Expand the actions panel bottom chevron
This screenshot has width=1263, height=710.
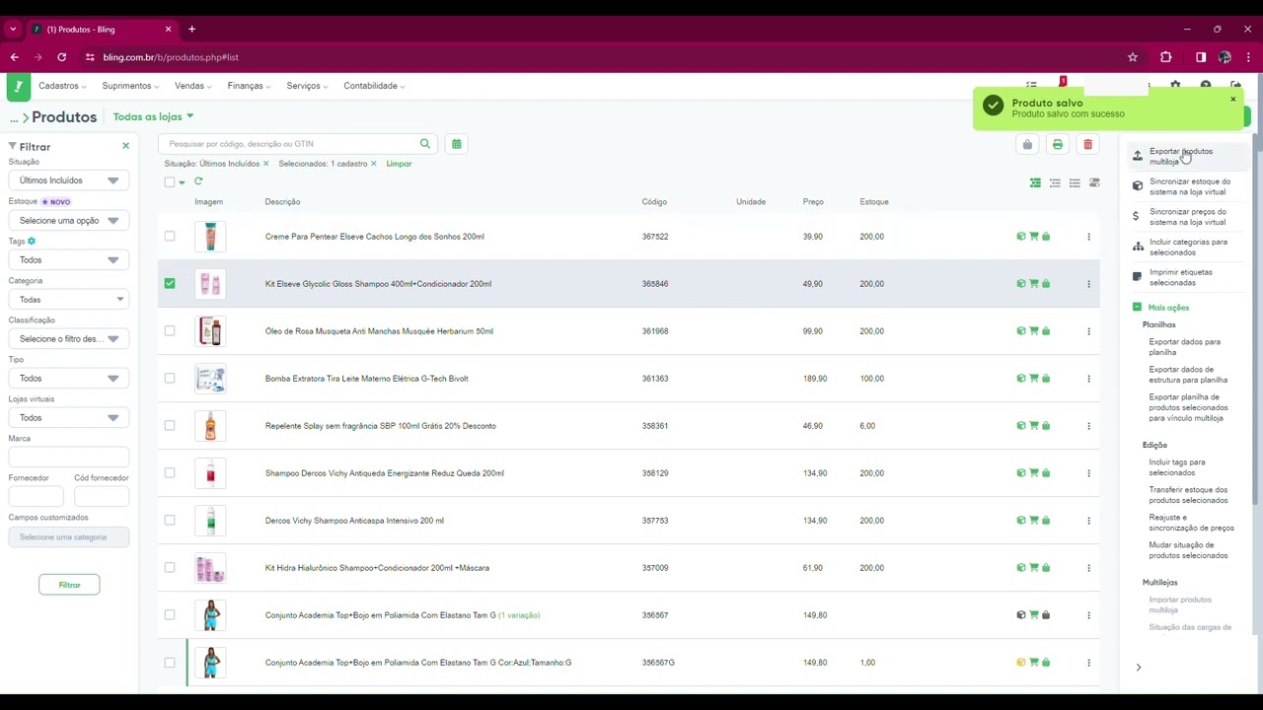click(1138, 668)
